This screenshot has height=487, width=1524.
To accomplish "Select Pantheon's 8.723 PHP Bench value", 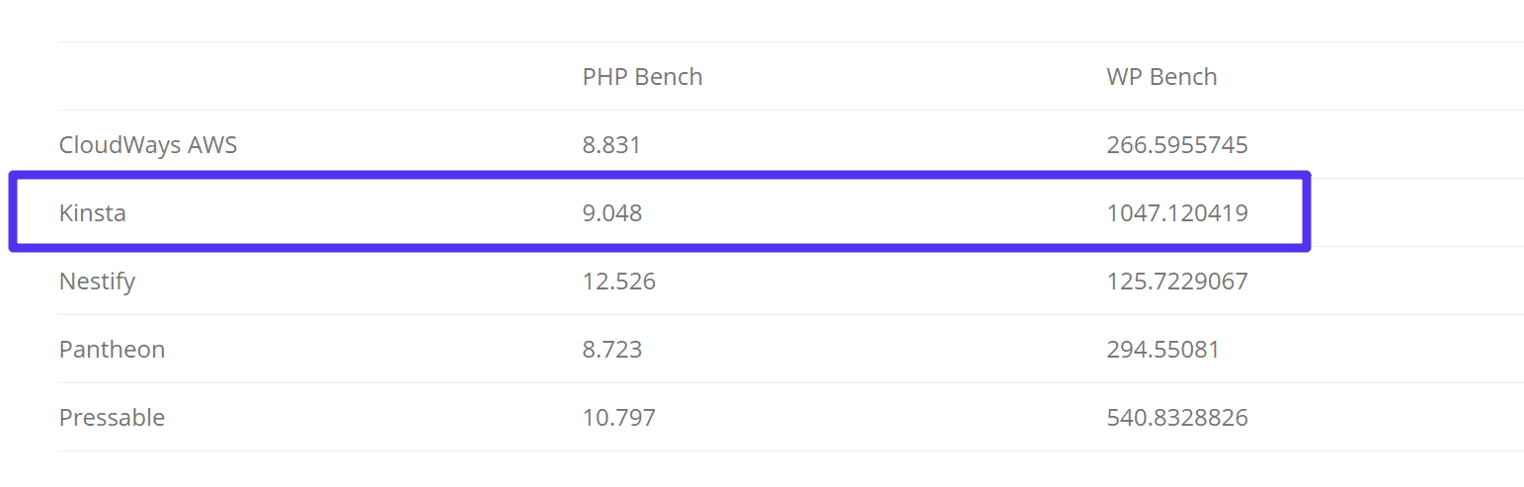I will pyautogui.click(x=611, y=350).
